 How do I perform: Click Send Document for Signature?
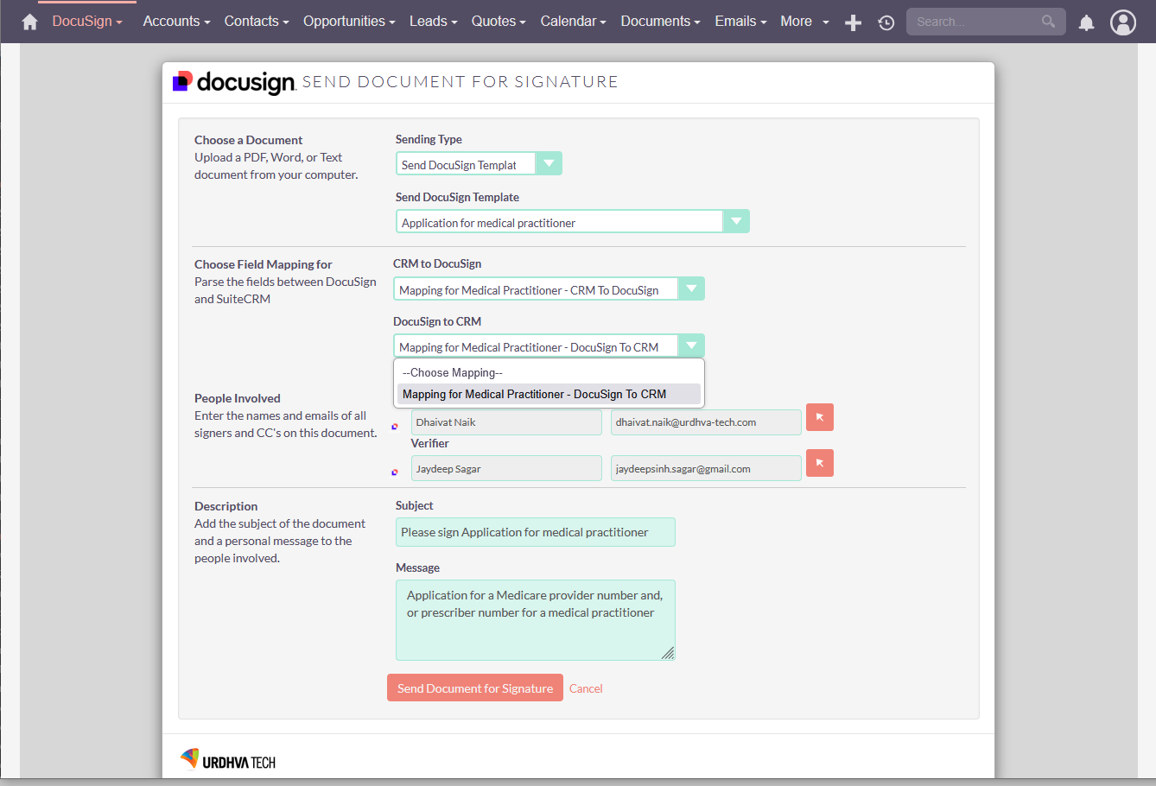[x=474, y=688]
